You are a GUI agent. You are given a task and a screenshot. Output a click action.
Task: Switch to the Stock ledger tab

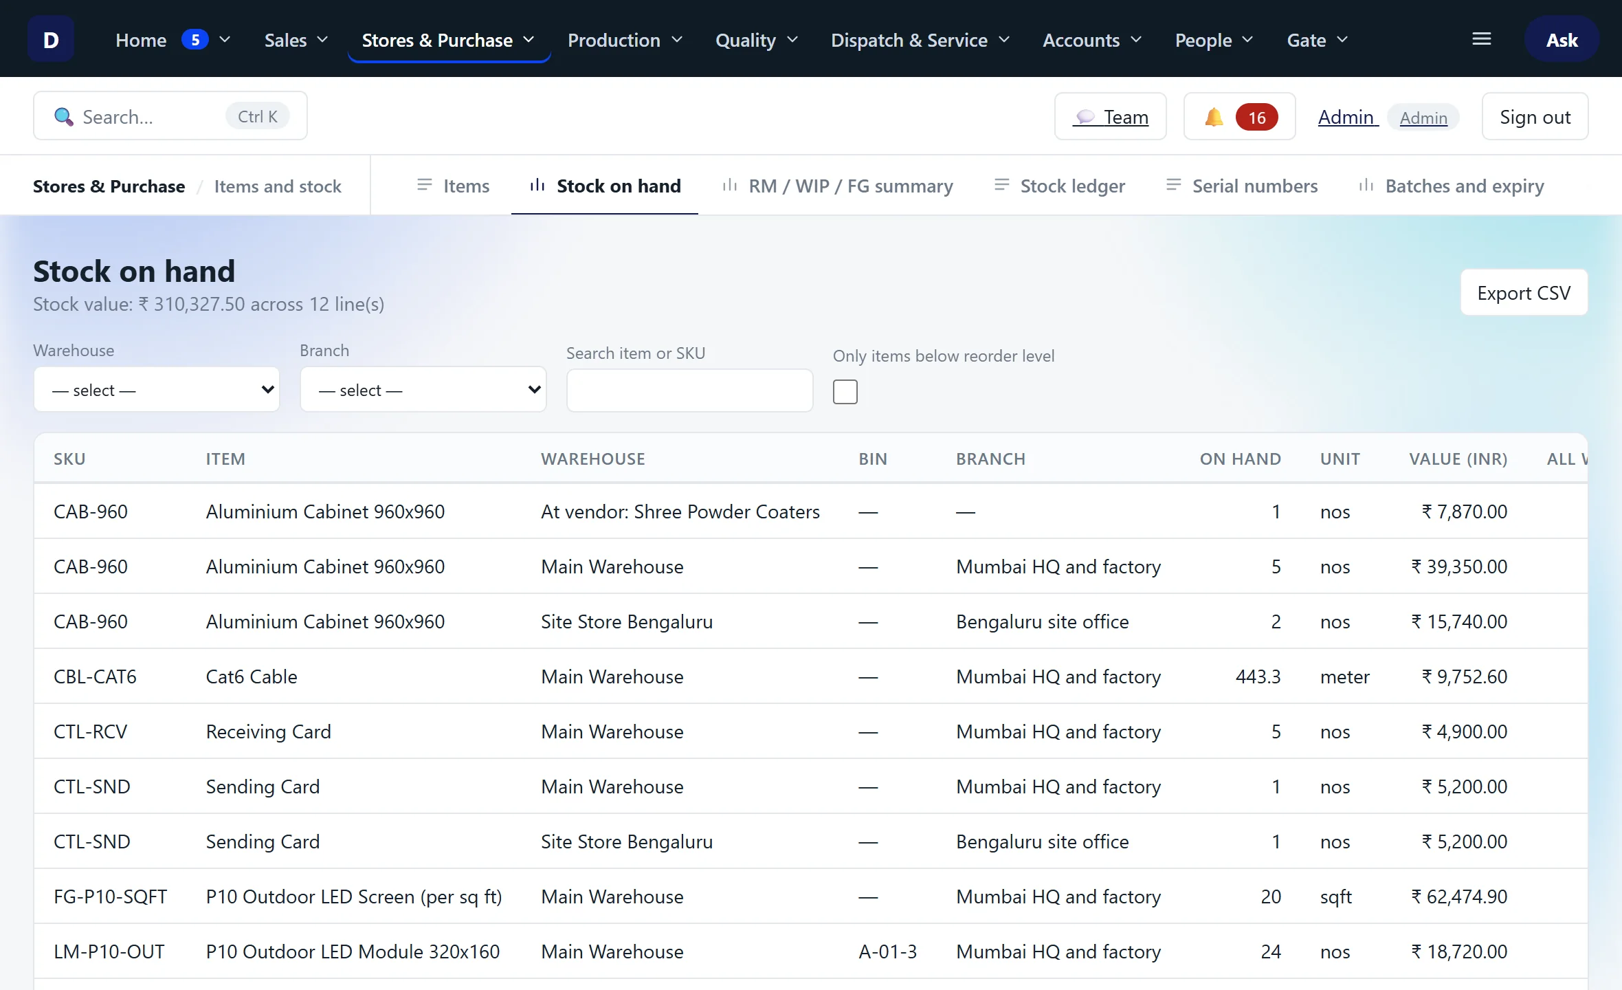[1060, 186]
